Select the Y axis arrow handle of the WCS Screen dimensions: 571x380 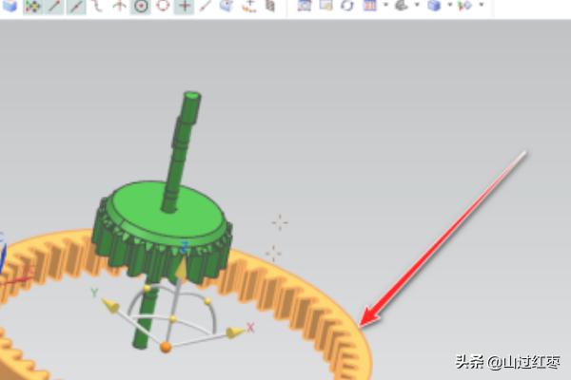pos(110,306)
